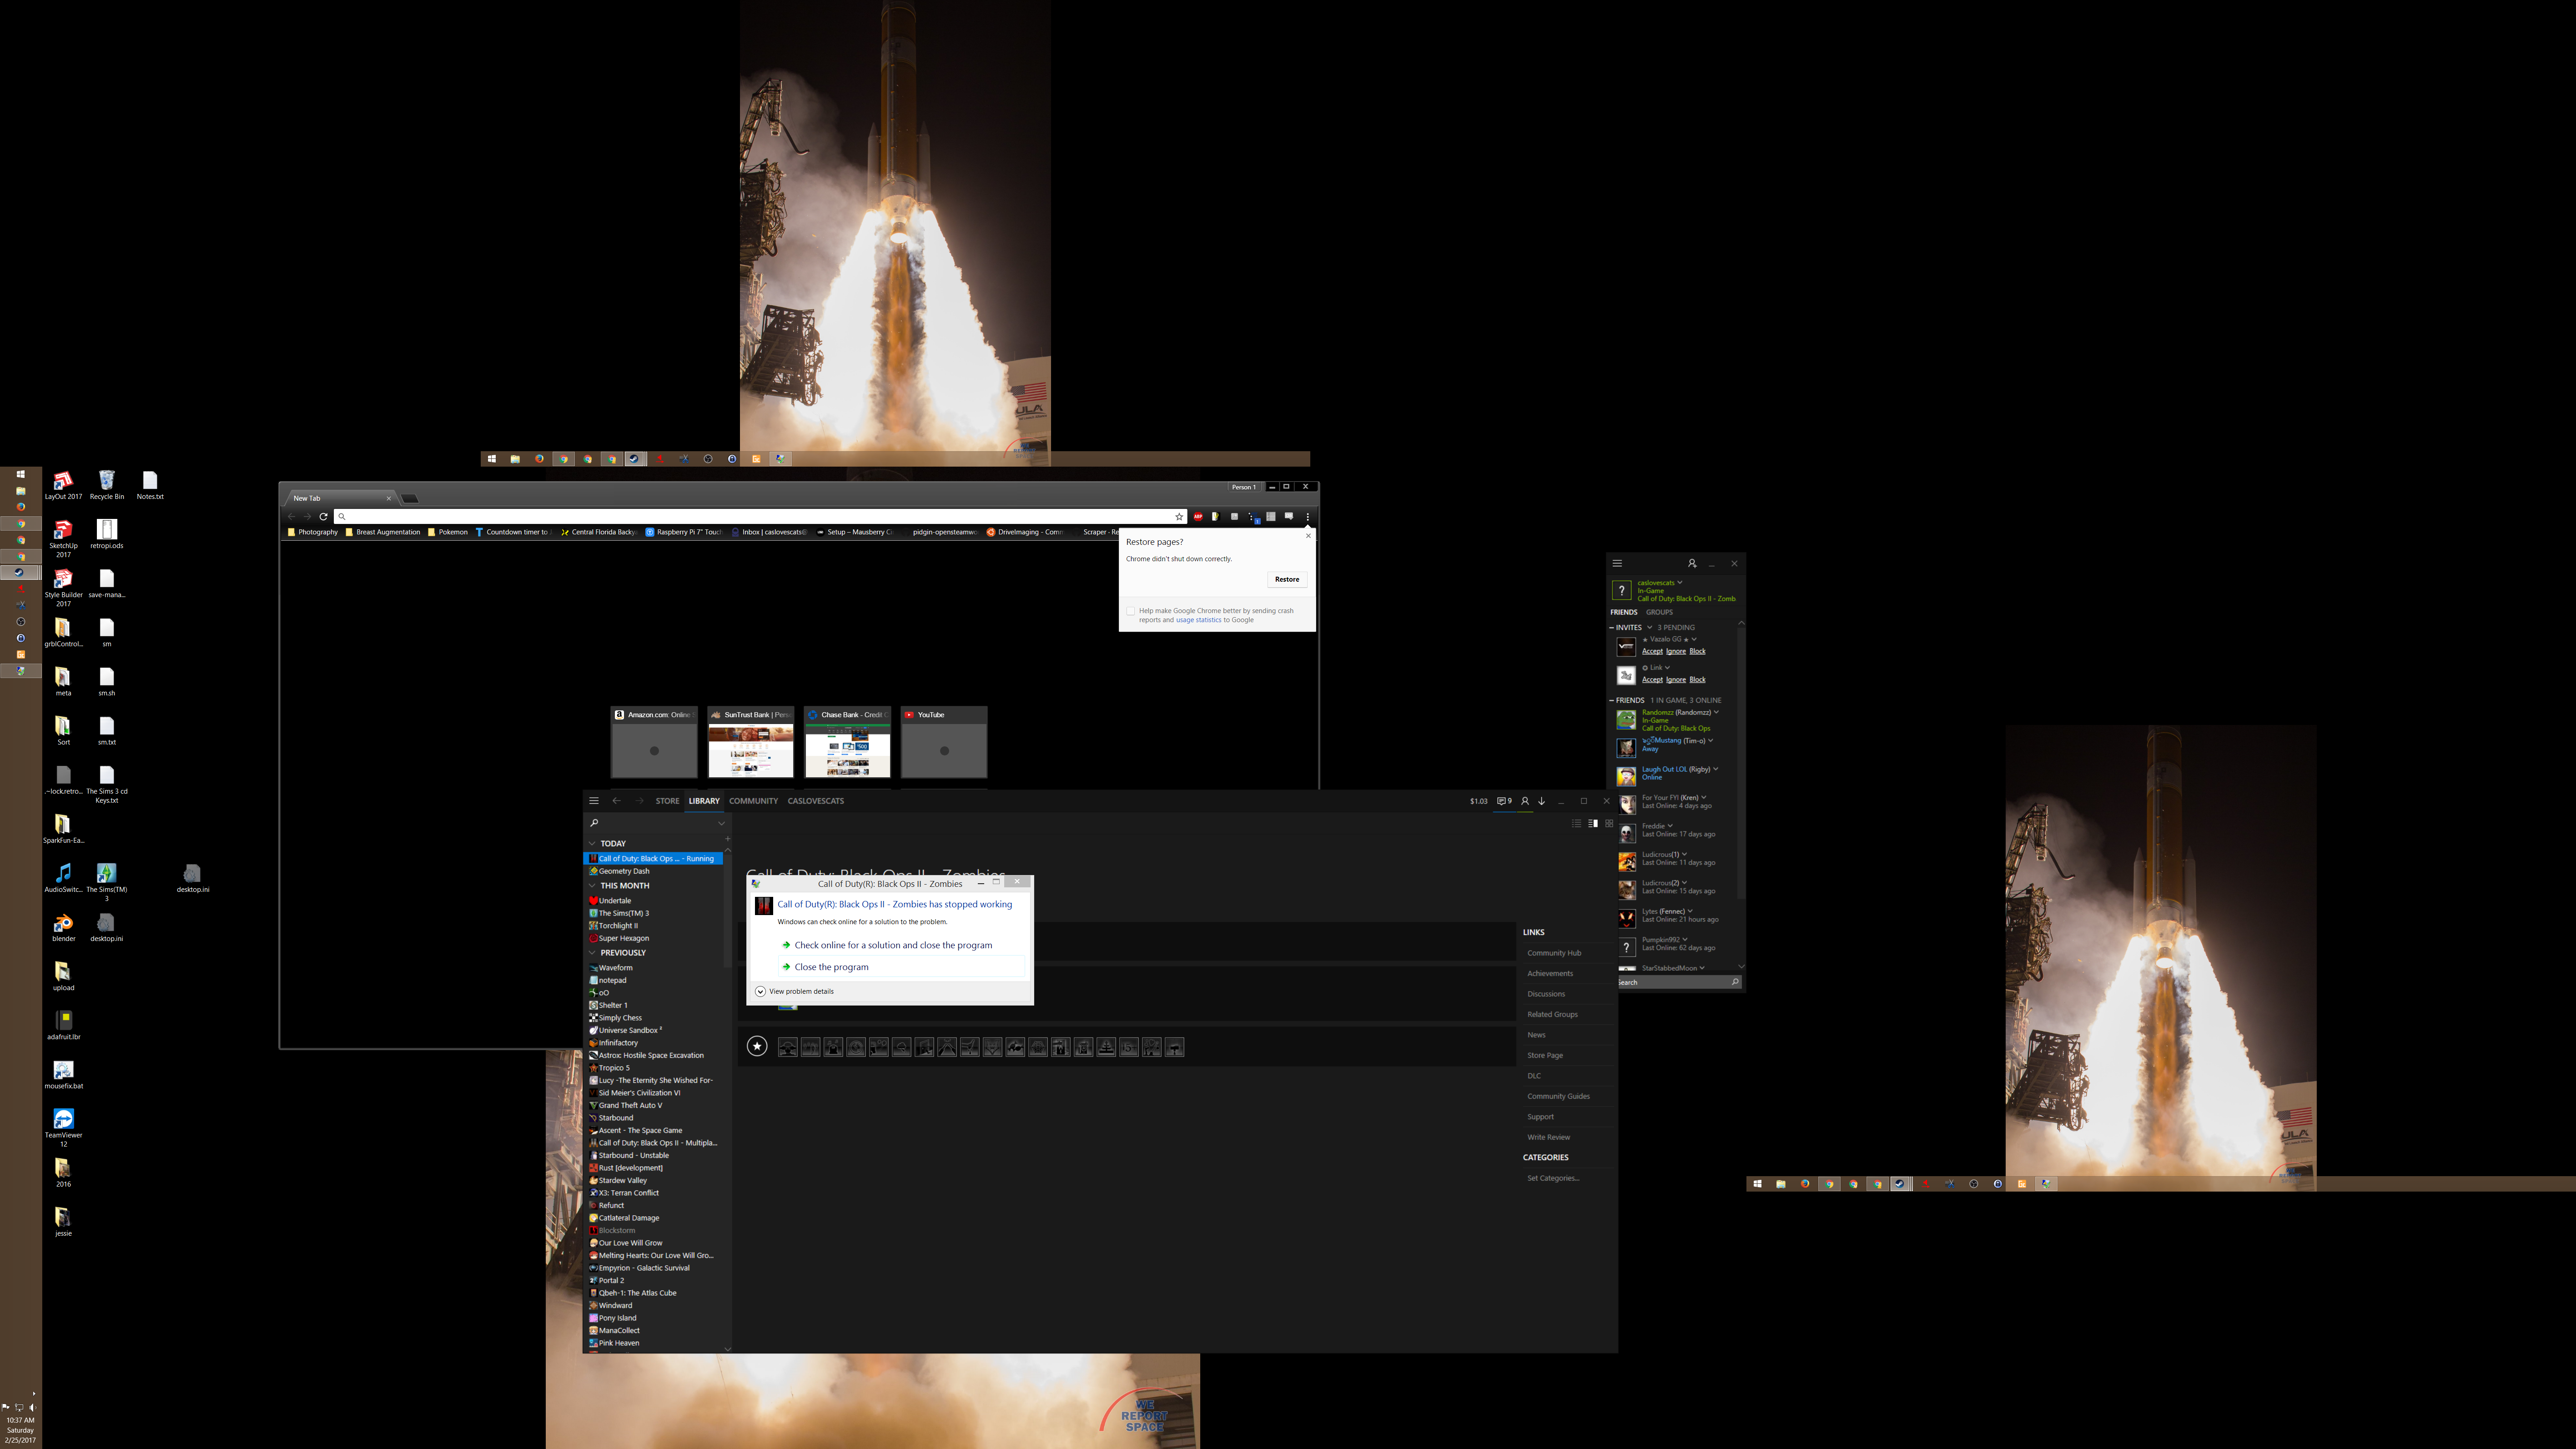Collapse the PREVIOUSLY library section

[592, 953]
